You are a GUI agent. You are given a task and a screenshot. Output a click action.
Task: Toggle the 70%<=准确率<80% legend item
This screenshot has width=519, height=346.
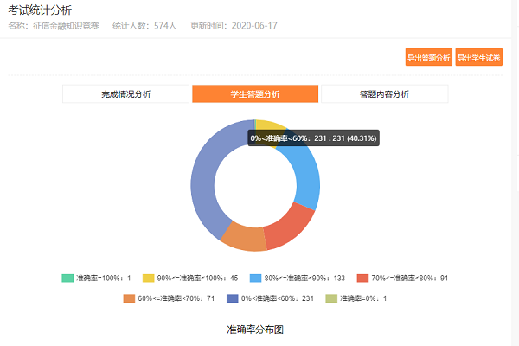coord(407,279)
